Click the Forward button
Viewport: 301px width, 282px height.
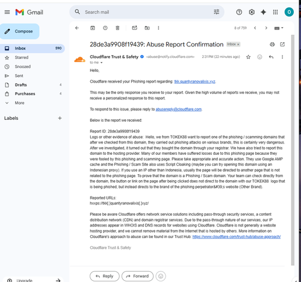[x=137, y=276]
